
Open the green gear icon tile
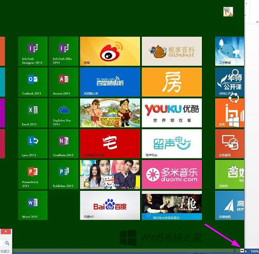click(230, 174)
